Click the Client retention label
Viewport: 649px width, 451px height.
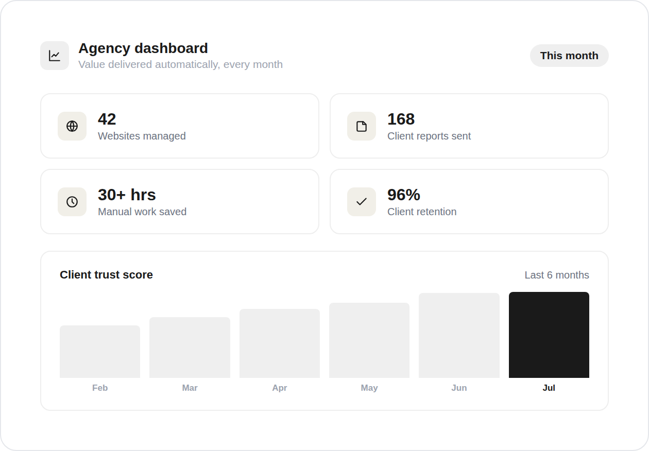pos(422,212)
